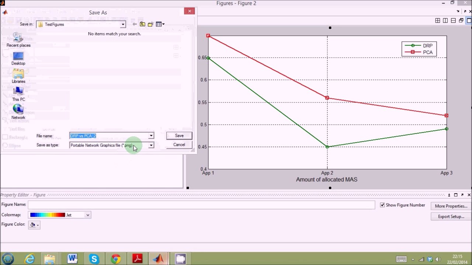Open Internet Explorer from the taskbar
472x265 pixels.
click(x=29, y=259)
